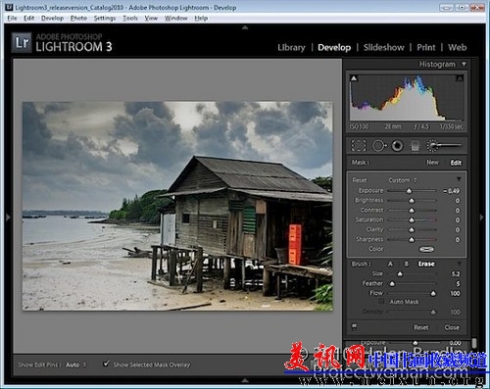The width and height of the screenshot is (490, 389).
Task: Open the Window menu
Action: (175, 19)
